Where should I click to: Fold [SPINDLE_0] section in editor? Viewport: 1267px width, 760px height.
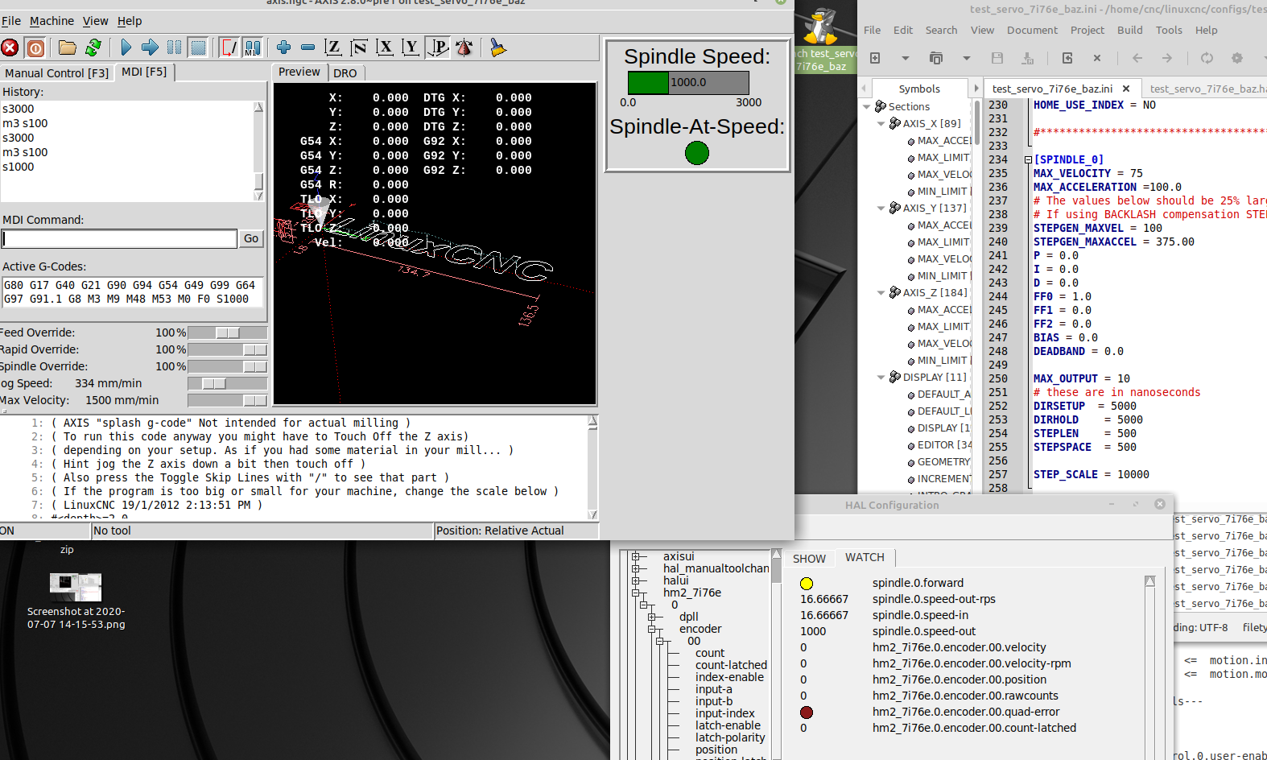[x=1028, y=160]
